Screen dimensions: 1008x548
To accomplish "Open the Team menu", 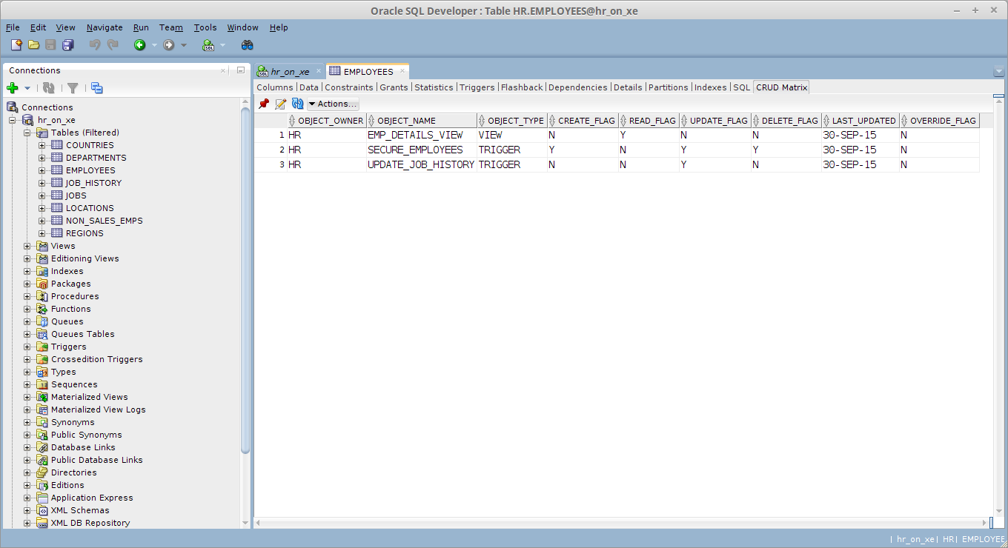I will tap(170, 27).
